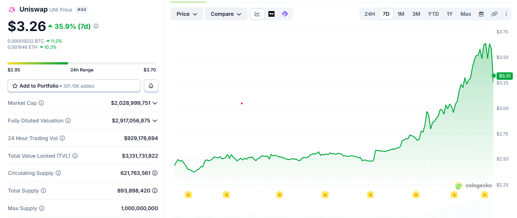Image resolution: width=517 pixels, height=218 pixels.
Task: Open the chart more options menu
Action: point(506,14)
